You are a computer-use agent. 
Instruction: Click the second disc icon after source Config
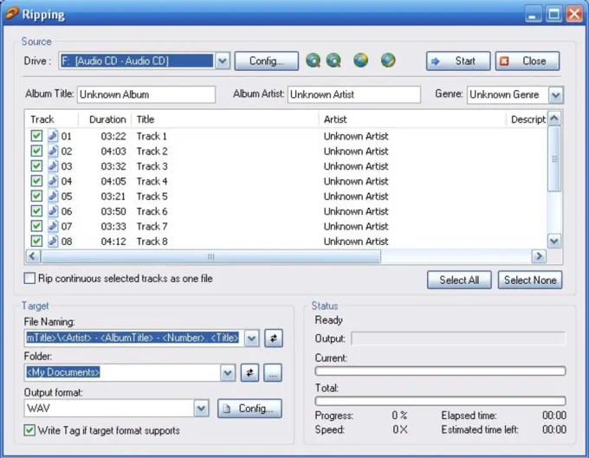(x=333, y=61)
